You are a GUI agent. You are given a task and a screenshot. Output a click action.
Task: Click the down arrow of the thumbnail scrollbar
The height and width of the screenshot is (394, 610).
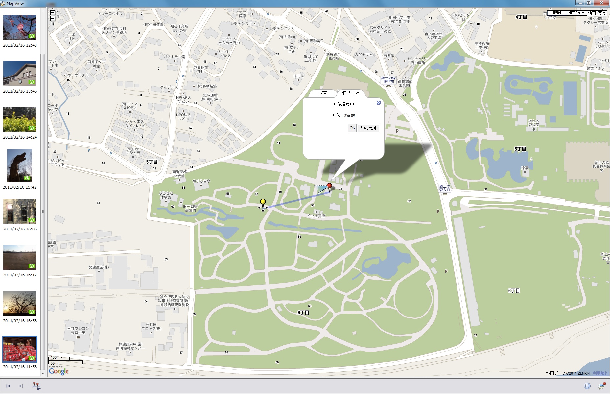point(43,373)
